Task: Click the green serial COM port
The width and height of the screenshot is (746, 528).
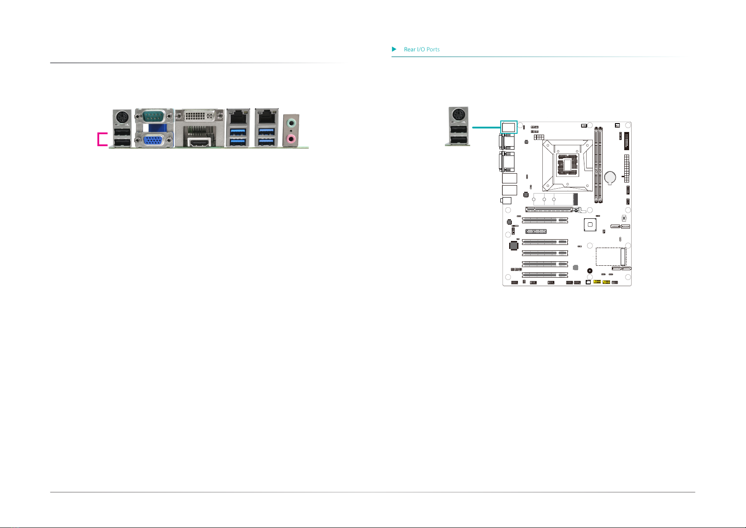Action: coord(154,117)
